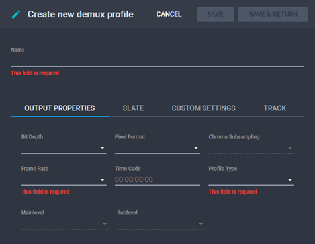Click the Bit Depth dropdown arrow
The height and width of the screenshot is (244, 315).
coord(103,148)
